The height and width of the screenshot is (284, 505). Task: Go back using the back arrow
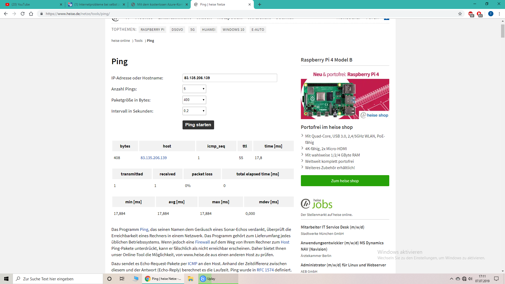(x=6, y=14)
